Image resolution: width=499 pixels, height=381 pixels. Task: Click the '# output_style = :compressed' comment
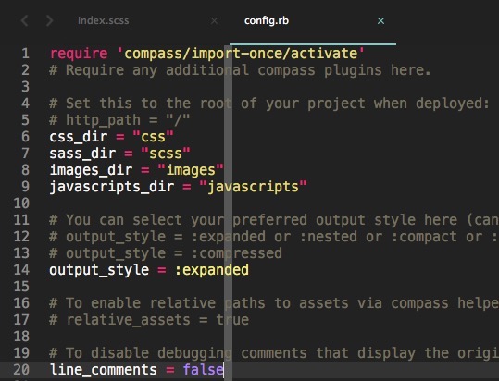tap(166, 253)
